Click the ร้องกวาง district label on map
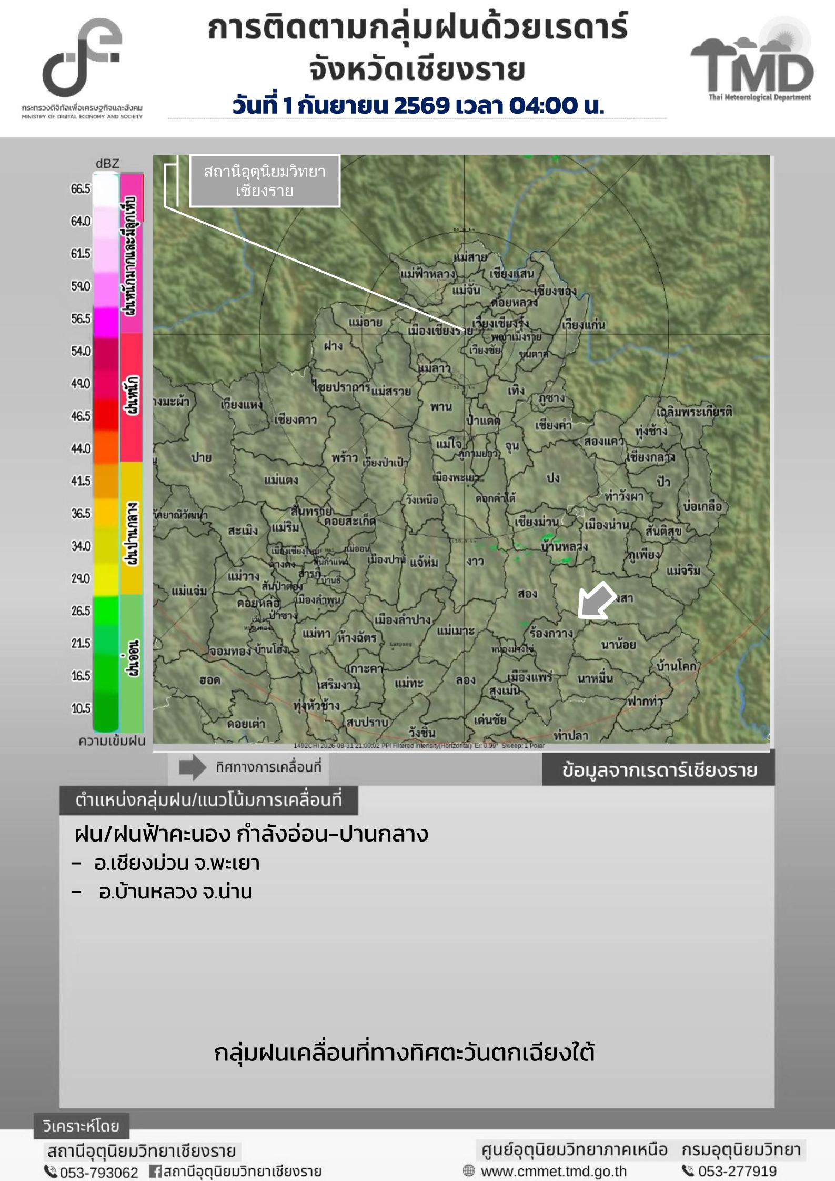The image size is (835, 1181). [551, 634]
